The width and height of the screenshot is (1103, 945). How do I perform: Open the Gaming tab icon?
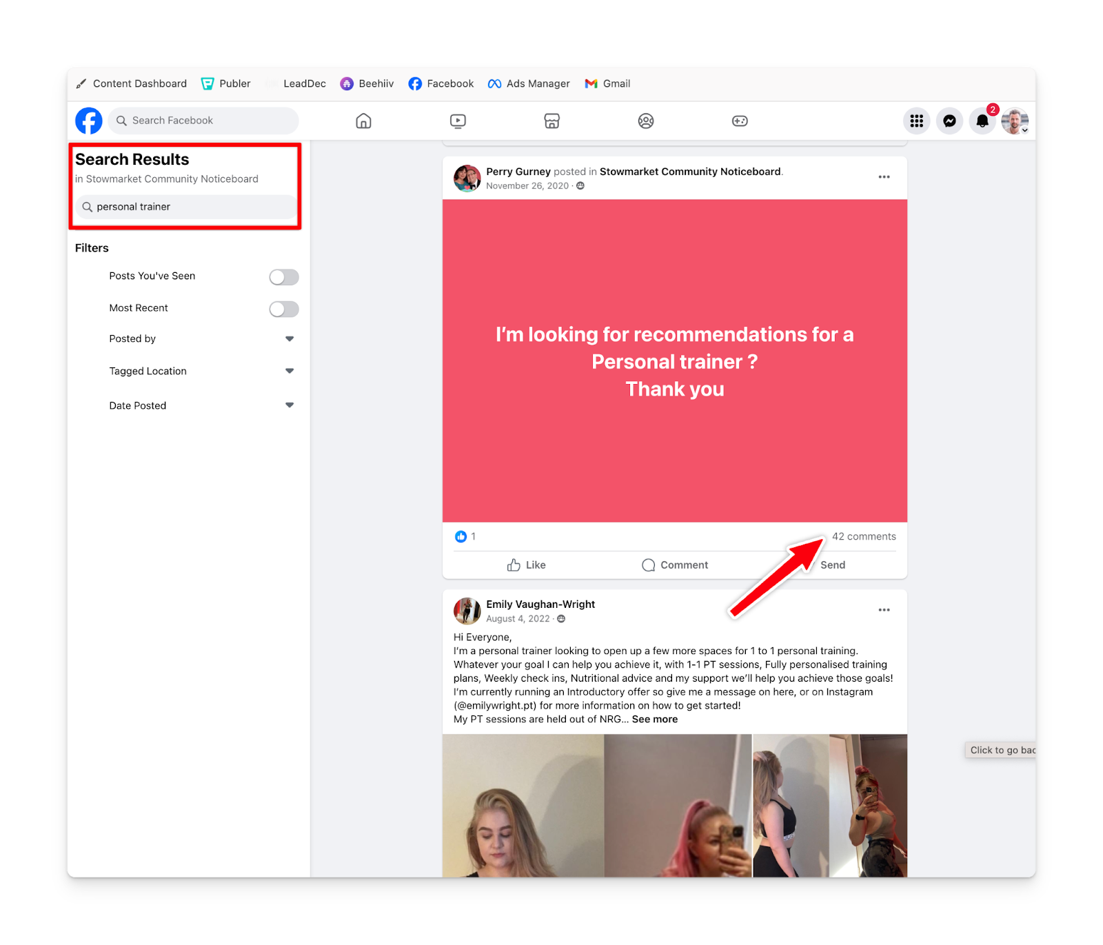point(740,121)
